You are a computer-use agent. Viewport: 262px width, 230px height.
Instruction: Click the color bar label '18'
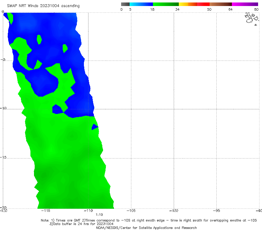(152, 10)
